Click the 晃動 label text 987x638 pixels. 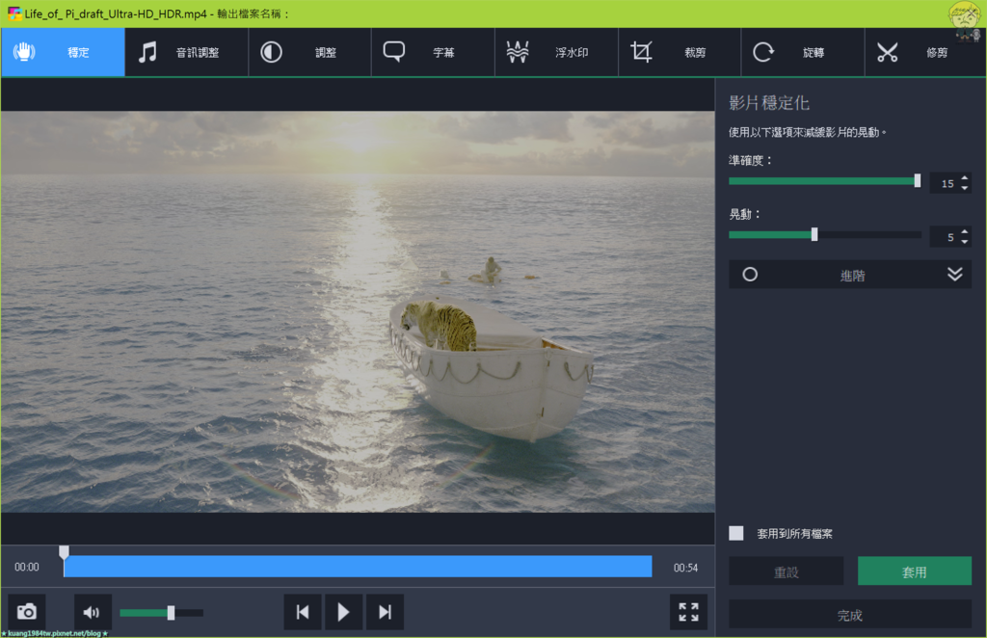coord(744,215)
